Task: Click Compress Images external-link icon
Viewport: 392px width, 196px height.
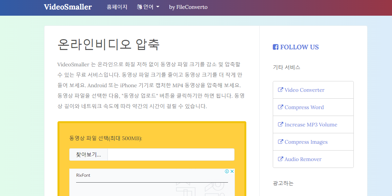Action: [280, 141]
